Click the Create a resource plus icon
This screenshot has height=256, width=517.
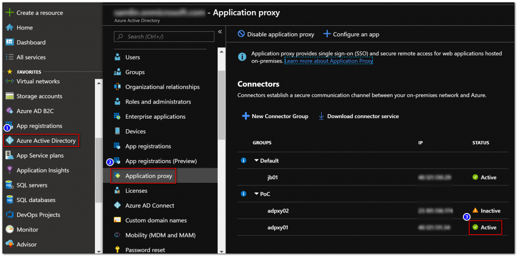10,13
